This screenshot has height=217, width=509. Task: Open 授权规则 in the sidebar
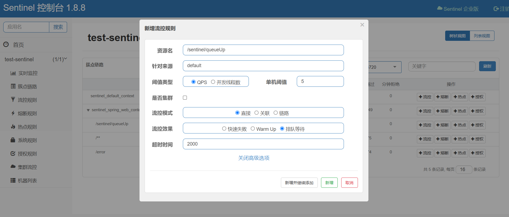27,154
